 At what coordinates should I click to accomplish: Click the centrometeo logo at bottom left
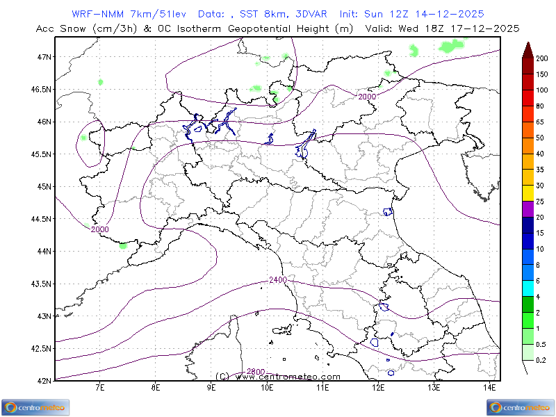35,407
